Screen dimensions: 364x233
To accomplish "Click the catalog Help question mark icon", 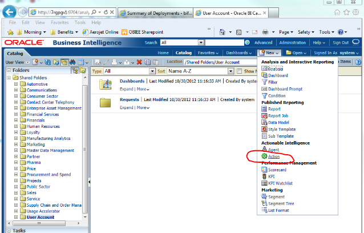I will (358, 62).
